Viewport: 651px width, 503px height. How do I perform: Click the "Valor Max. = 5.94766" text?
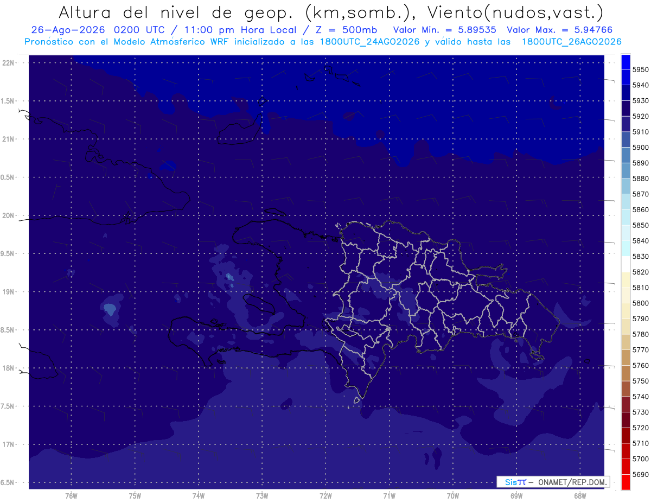560,30
